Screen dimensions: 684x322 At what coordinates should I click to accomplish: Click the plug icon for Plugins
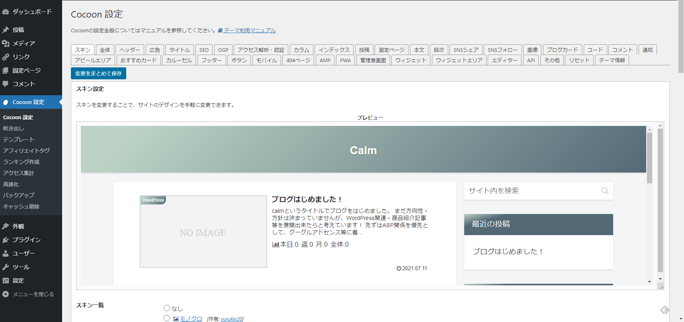click(6, 240)
